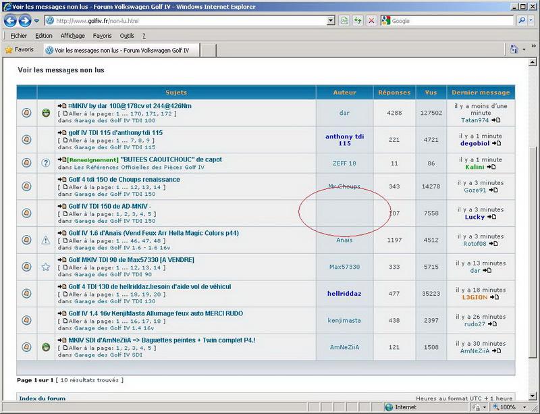Image resolution: width=540 pixels, height=414 pixels.
Task: Click the Home page icon
Action: [514, 49]
